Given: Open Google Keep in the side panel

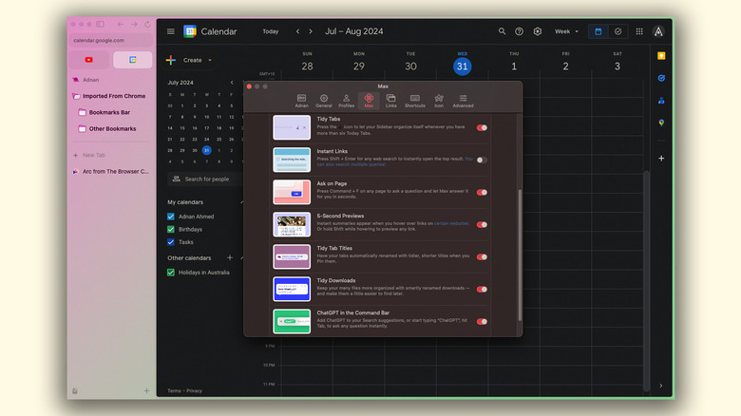Looking at the screenshot, I should point(661,56).
